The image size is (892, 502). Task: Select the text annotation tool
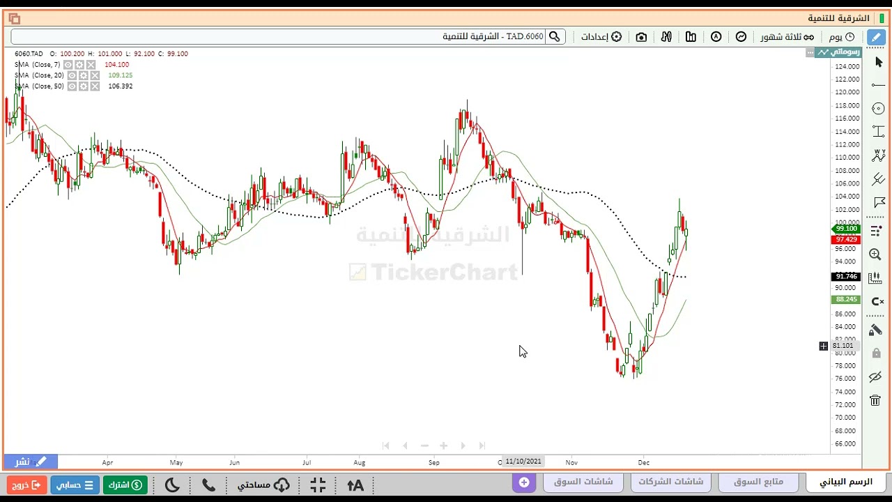pyautogui.click(x=878, y=132)
